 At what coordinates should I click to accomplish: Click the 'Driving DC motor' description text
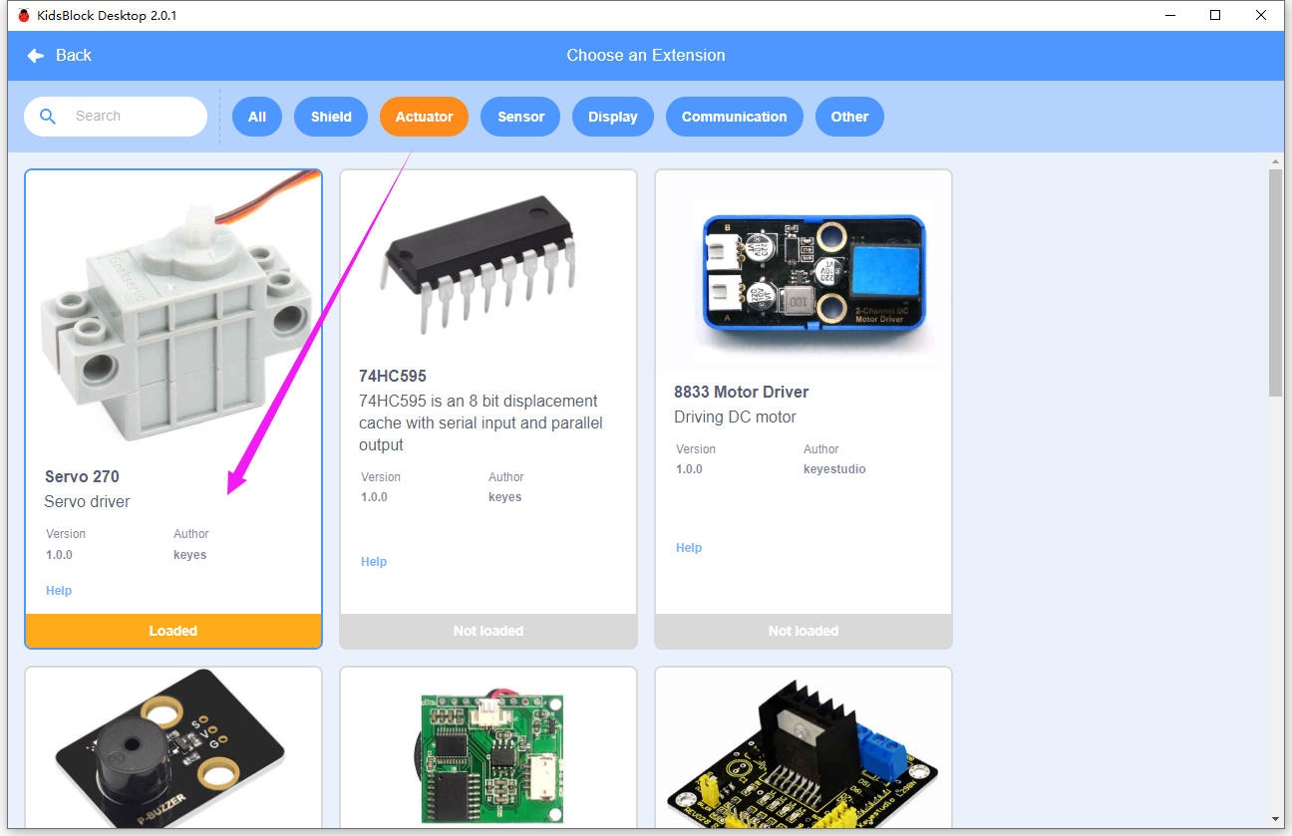[736, 418]
